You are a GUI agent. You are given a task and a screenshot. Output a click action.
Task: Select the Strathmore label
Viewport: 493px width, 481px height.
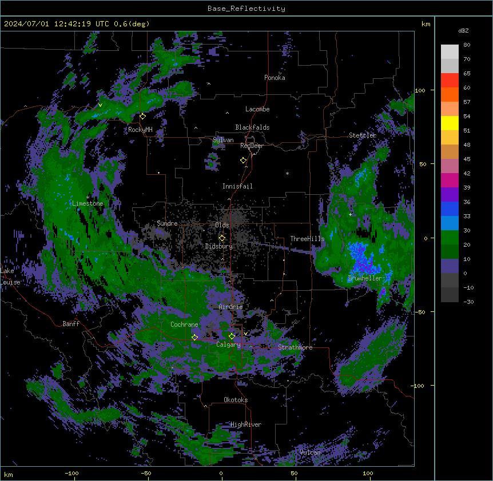[295, 347]
